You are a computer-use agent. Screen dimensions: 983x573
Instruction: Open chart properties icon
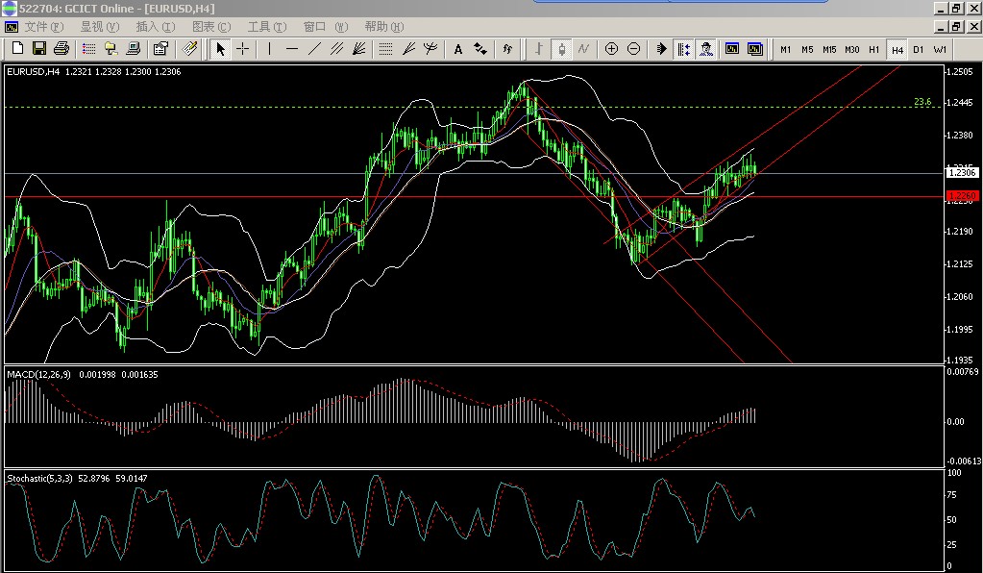pos(160,48)
